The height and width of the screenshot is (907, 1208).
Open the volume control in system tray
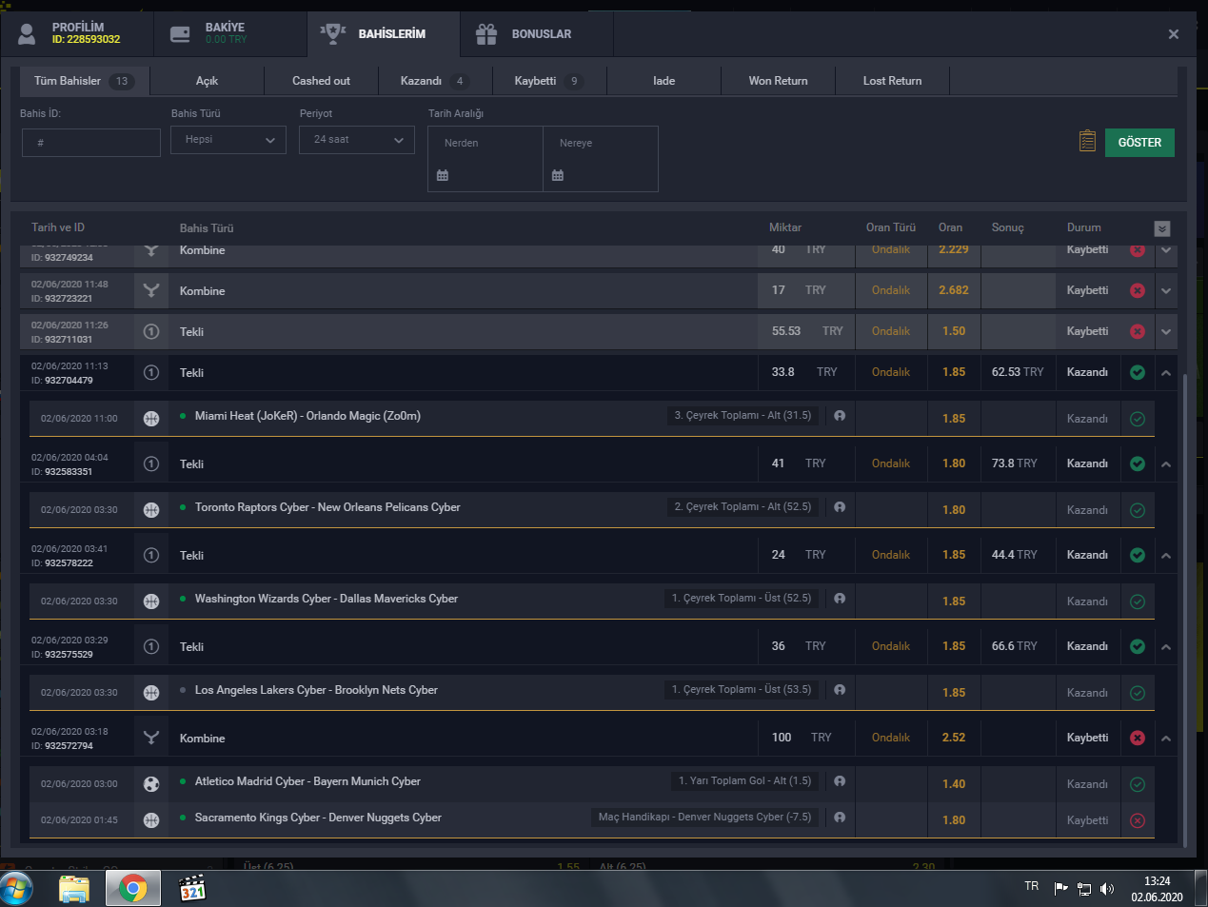tap(1107, 889)
